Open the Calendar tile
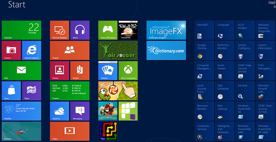The image size is (276, 142). click(22, 30)
